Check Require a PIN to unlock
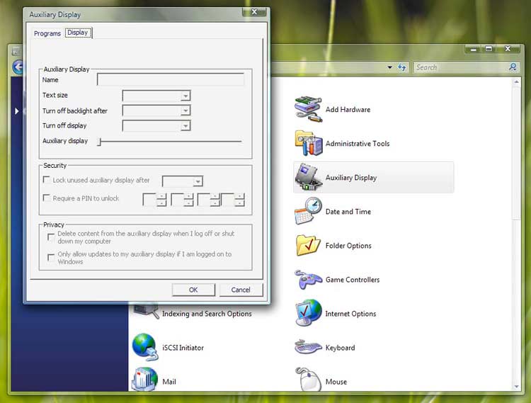 click(47, 198)
